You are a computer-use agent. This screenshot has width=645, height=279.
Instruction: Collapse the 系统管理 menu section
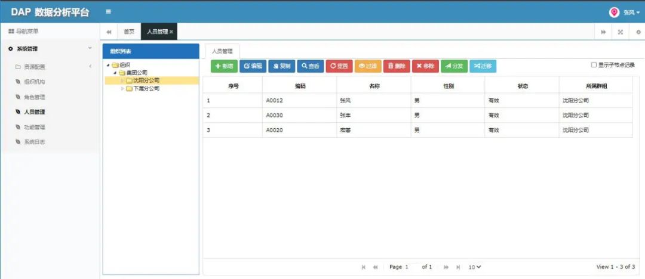click(50, 48)
